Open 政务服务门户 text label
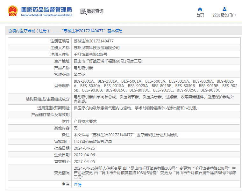Image resolution: width=242 pixels, height=192 pixels. (224, 15)
